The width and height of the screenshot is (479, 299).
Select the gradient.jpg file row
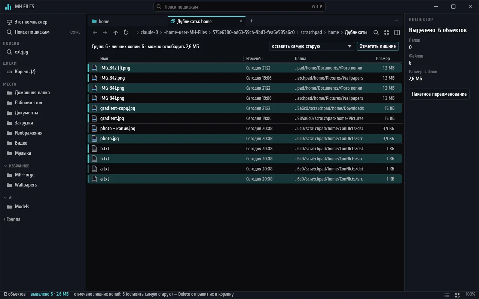(245, 118)
